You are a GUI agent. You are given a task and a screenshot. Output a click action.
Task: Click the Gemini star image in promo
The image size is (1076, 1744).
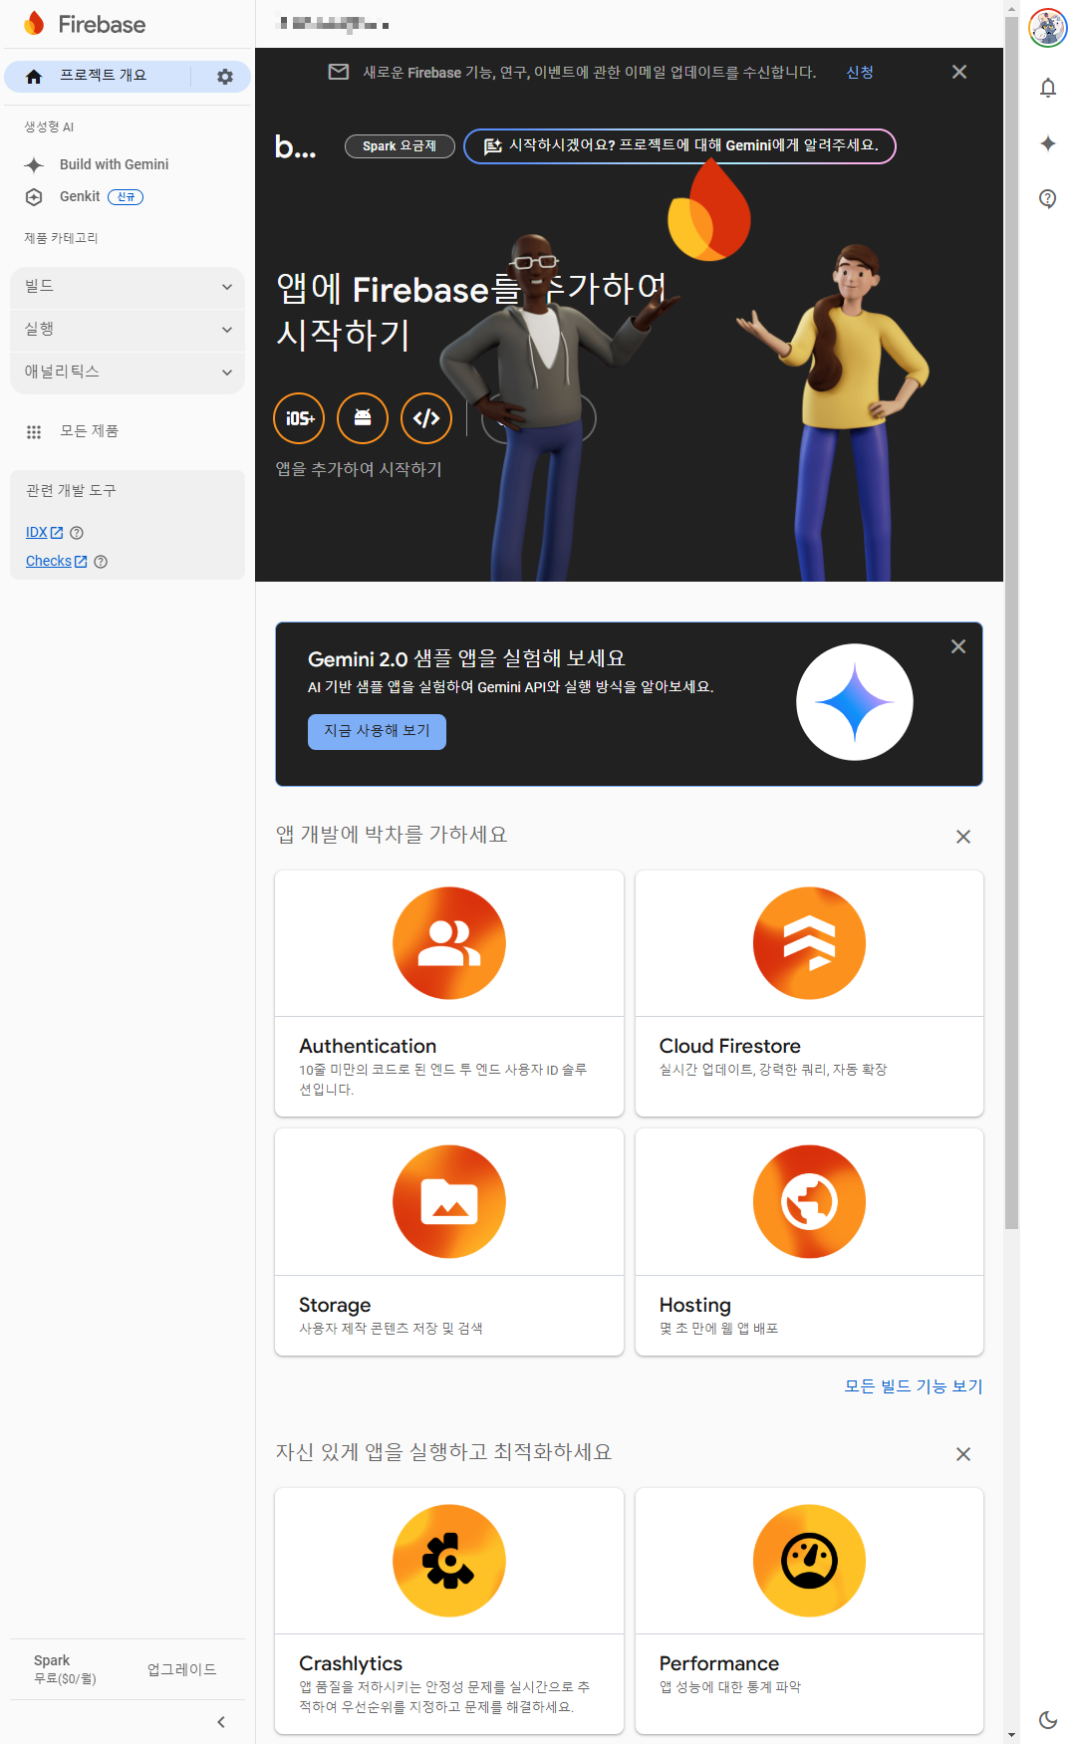(x=855, y=702)
